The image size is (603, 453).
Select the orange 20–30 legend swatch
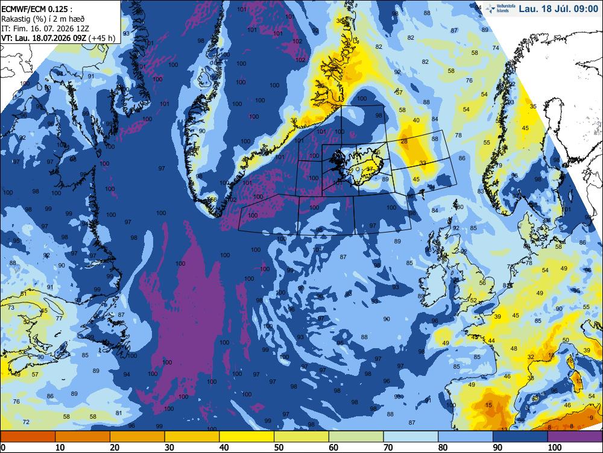137,437
